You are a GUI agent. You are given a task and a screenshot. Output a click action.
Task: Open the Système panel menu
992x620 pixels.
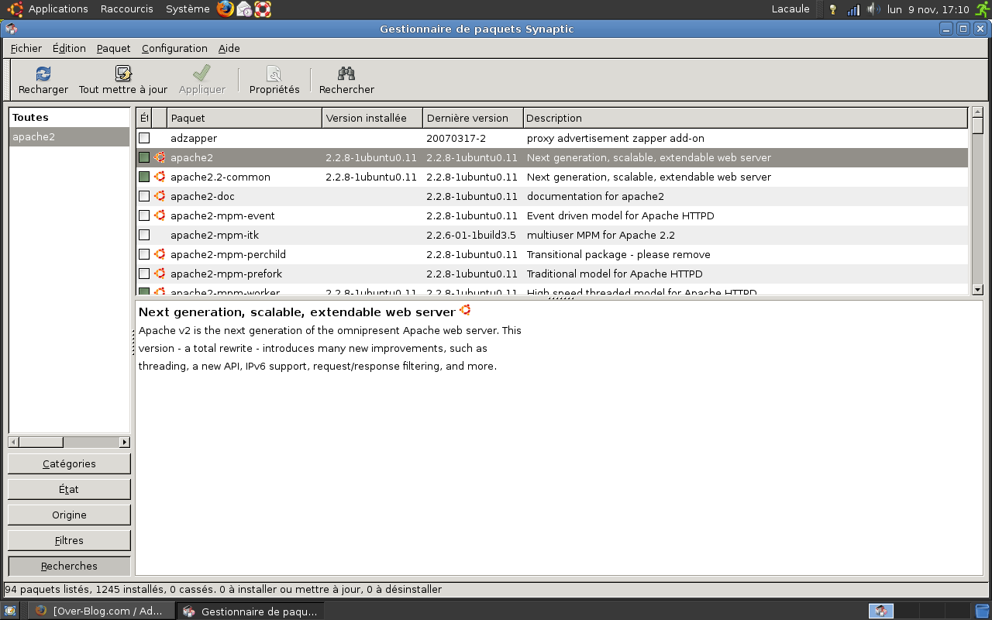click(x=188, y=9)
